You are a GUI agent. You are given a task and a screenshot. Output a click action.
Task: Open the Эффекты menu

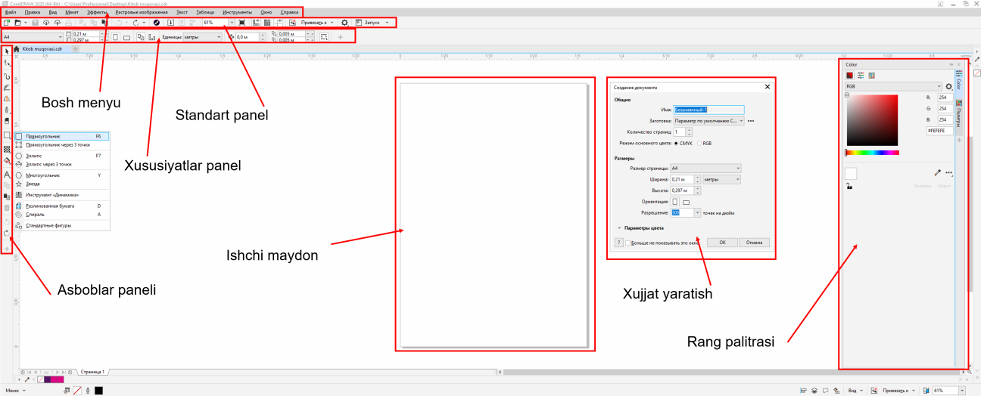point(97,13)
